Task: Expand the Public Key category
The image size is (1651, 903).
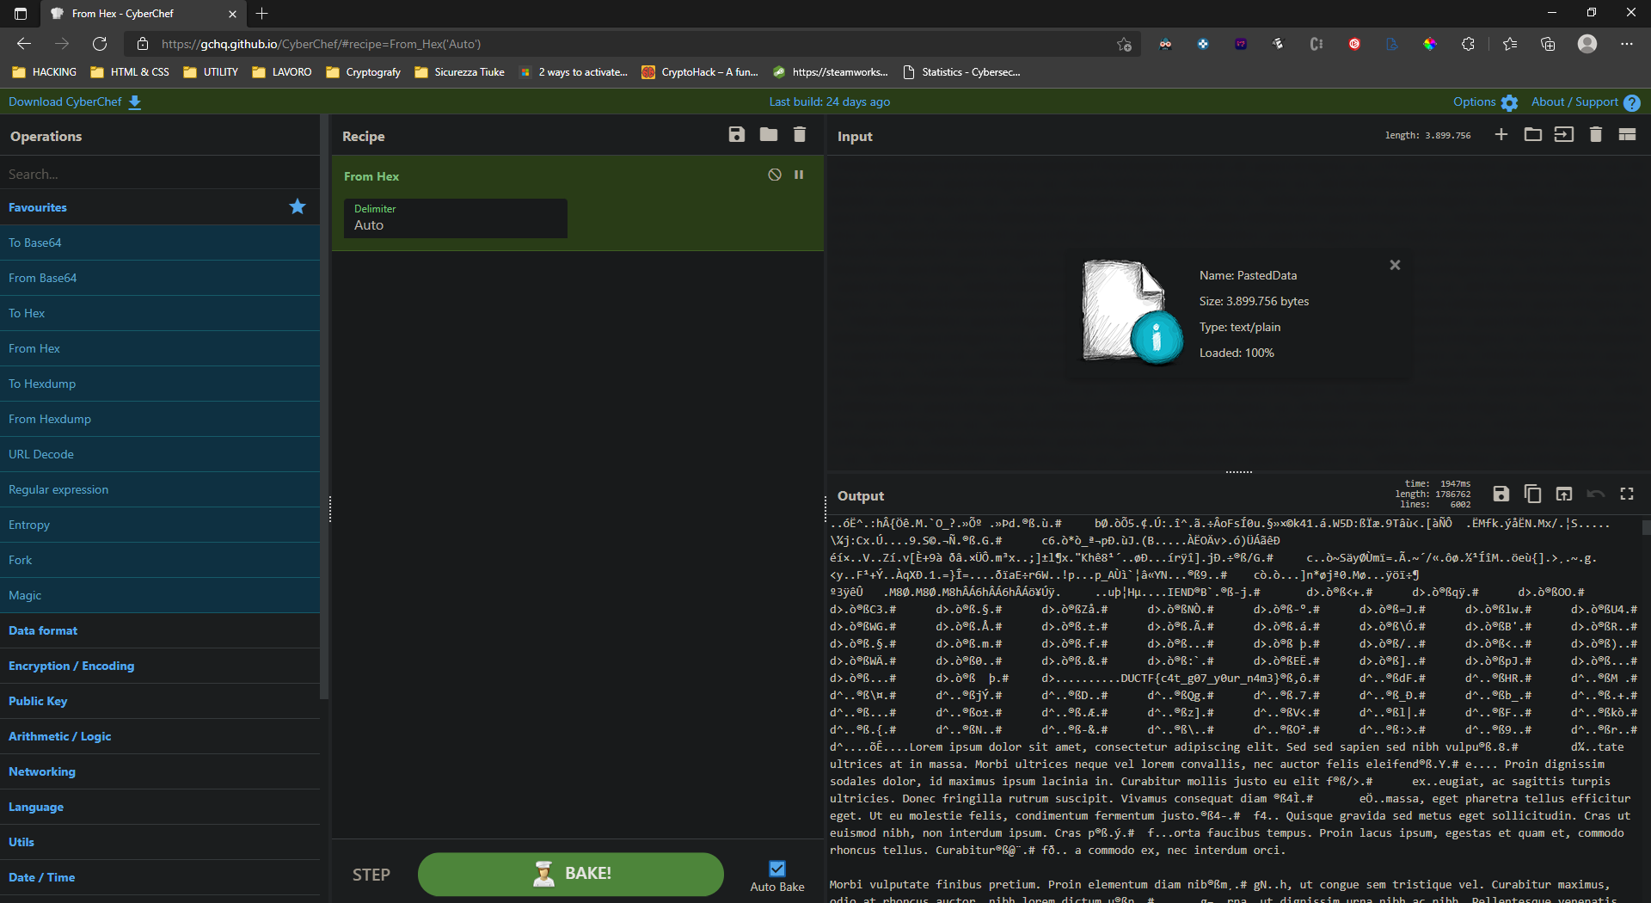Action: coord(160,701)
